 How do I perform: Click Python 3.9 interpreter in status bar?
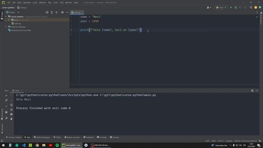pyautogui.click(x=246, y=141)
